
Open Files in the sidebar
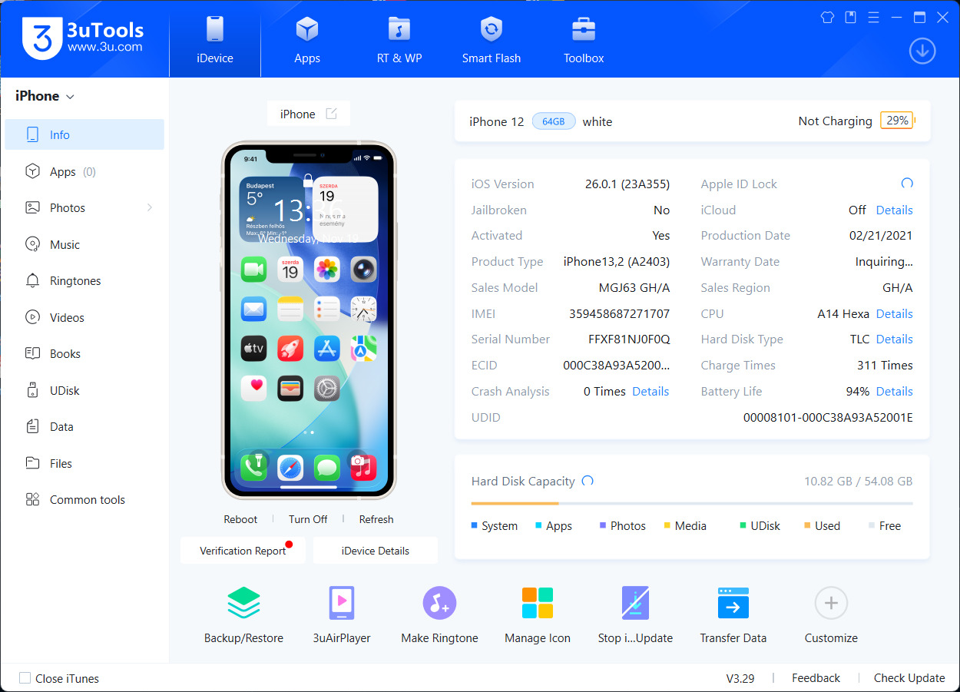84,463
